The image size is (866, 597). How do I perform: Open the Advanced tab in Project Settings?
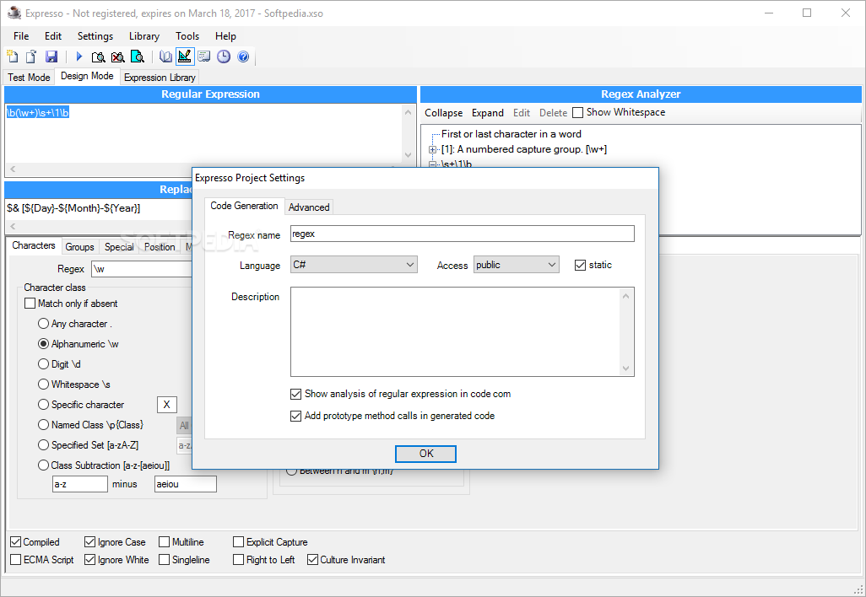tap(309, 207)
